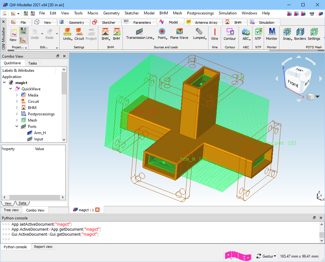Switch to the Report view tab
This screenshot has height=262, width=325.
tap(43, 247)
